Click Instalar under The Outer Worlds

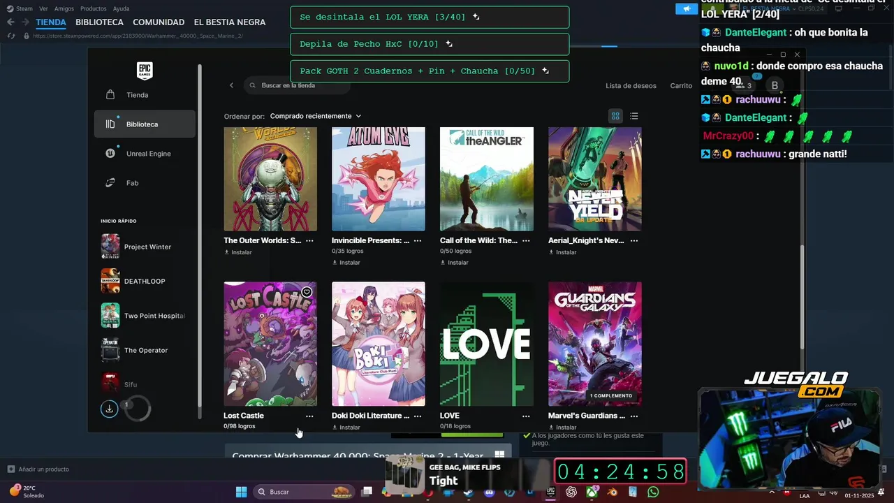238,252
